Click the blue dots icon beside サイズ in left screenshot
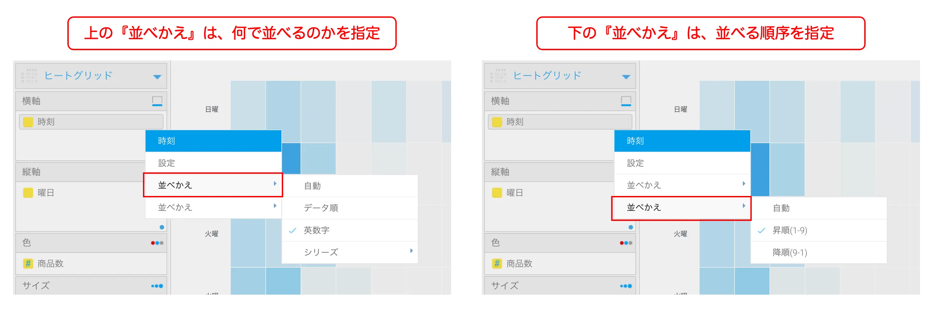 (157, 286)
